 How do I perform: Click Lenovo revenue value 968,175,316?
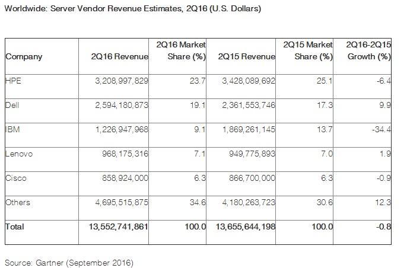pyautogui.click(x=125, y=154)
